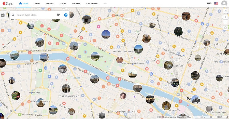
Task: Follow the OpenStreetMap attribution link
Action: pyautogui.click(x=183, y=117)
